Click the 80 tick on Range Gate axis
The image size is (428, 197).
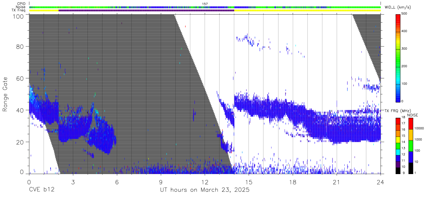pyautogui.click(x=21, y=47)
